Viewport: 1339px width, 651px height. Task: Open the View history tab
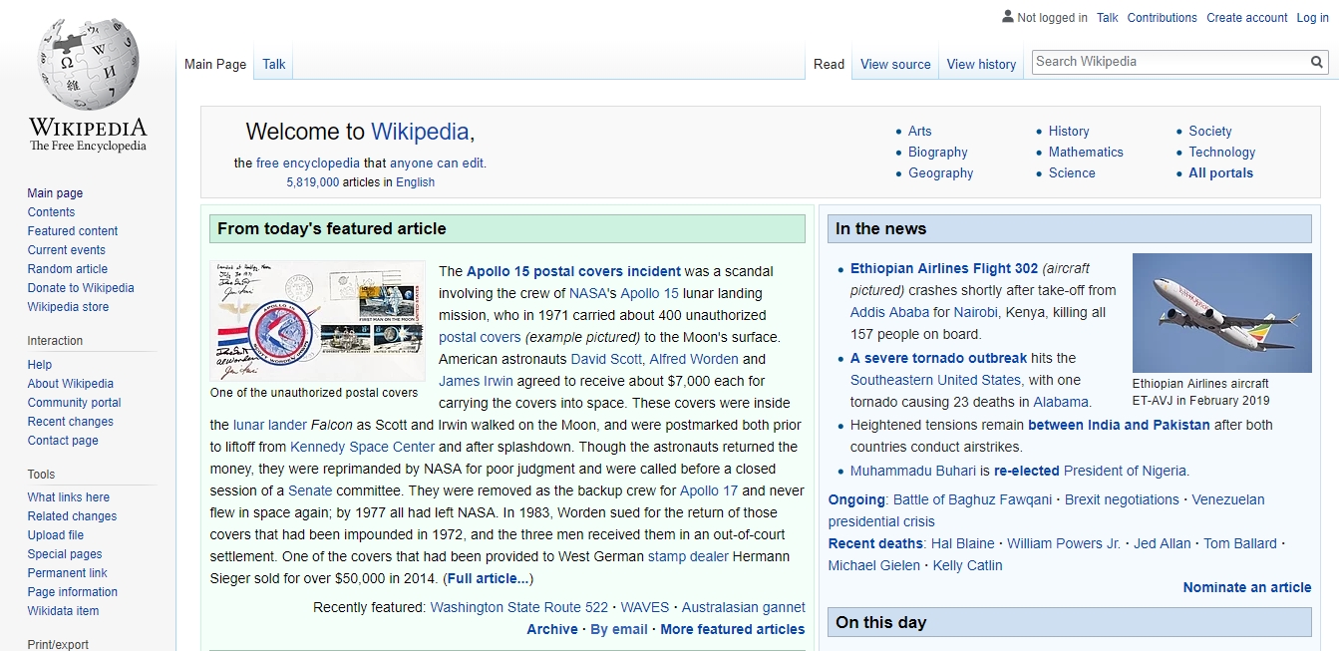click(981, 64)
